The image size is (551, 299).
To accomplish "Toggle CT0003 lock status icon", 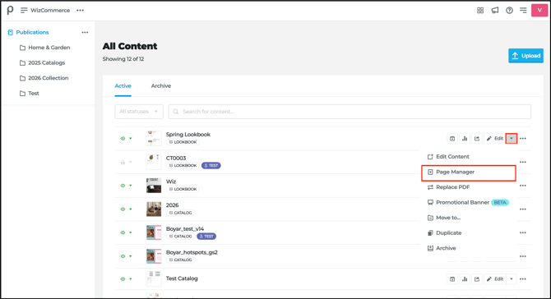I will (x=123, y=162).
